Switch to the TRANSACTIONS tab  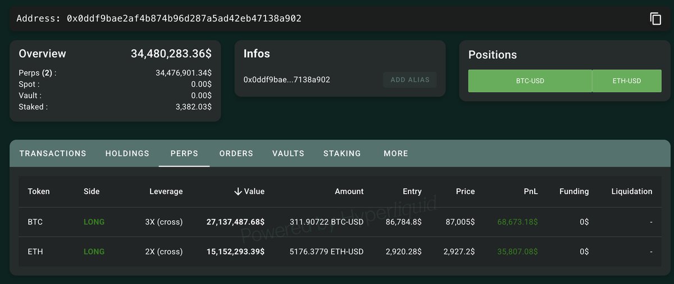pyautogui.click(x=53, y=153)
